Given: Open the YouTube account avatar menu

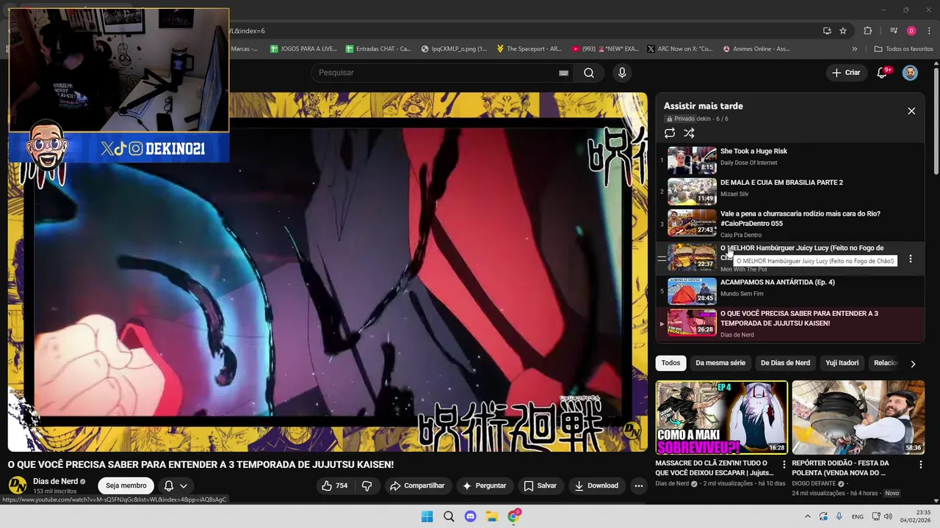Looking at the screenshot, I should click(x=910, y=73).
